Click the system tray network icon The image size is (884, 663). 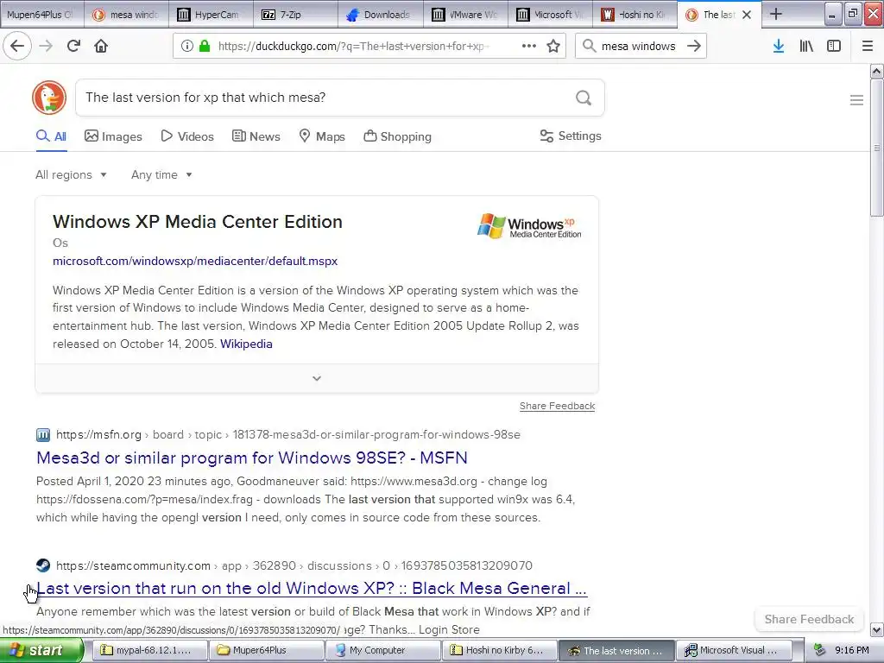coord(819,650)
